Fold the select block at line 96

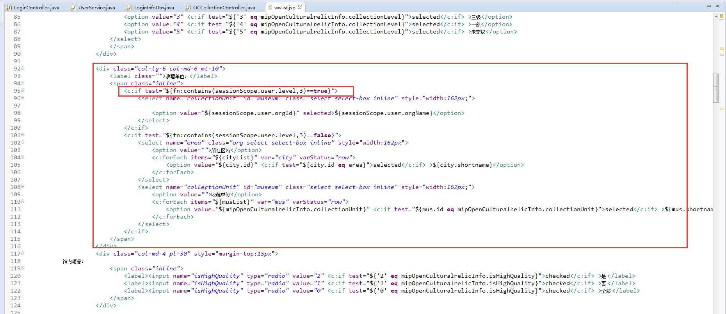tap(23, 98)
